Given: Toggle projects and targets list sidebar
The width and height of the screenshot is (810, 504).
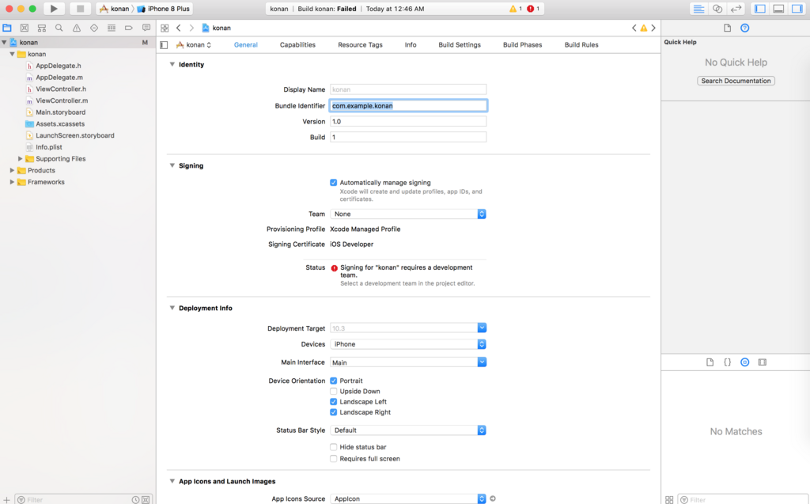Looking at the screenshot, I should coord(164,45).
